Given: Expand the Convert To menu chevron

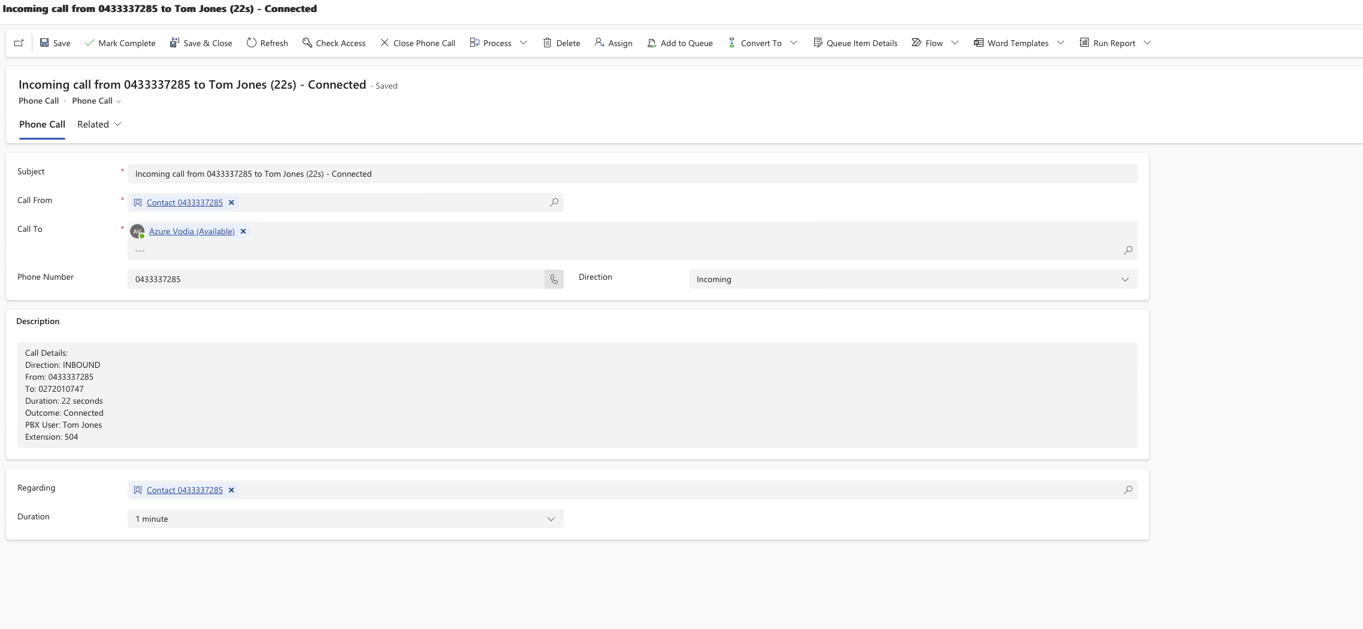Looking at the screenshot, I should 794,43.
